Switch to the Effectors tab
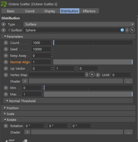 [x=89, y=11]
